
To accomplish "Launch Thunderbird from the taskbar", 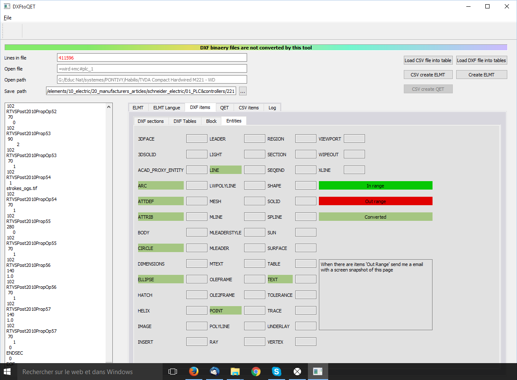I will click(x=215, y=372).
